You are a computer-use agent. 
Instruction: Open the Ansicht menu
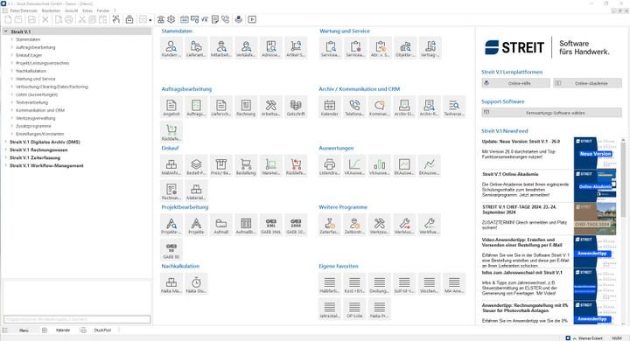[72, 10]
